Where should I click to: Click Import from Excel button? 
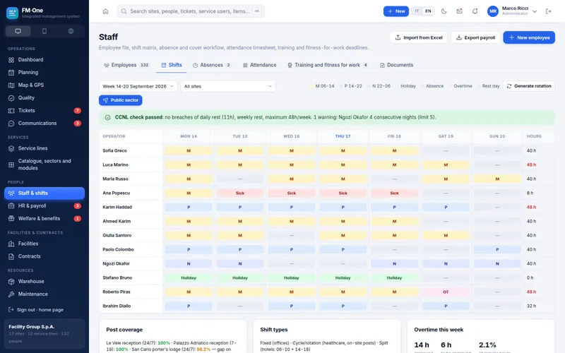pos(419,37)
